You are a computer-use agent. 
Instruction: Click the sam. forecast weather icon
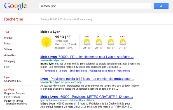[x=123, y=42]
